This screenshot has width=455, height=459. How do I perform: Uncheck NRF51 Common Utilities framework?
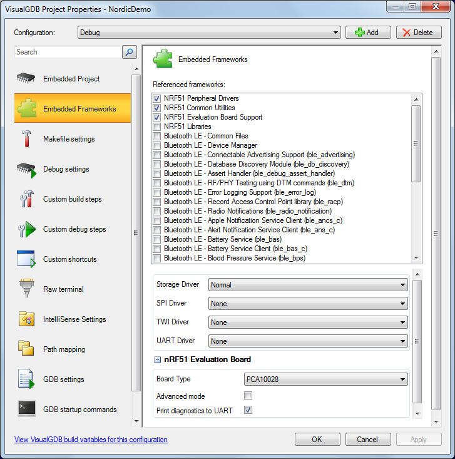[x=157, y=108]
